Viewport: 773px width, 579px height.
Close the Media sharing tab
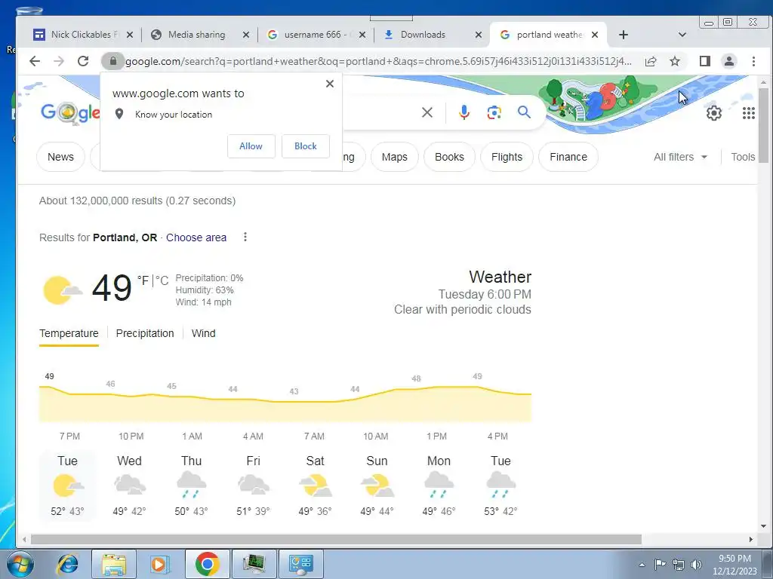point(246,35)
